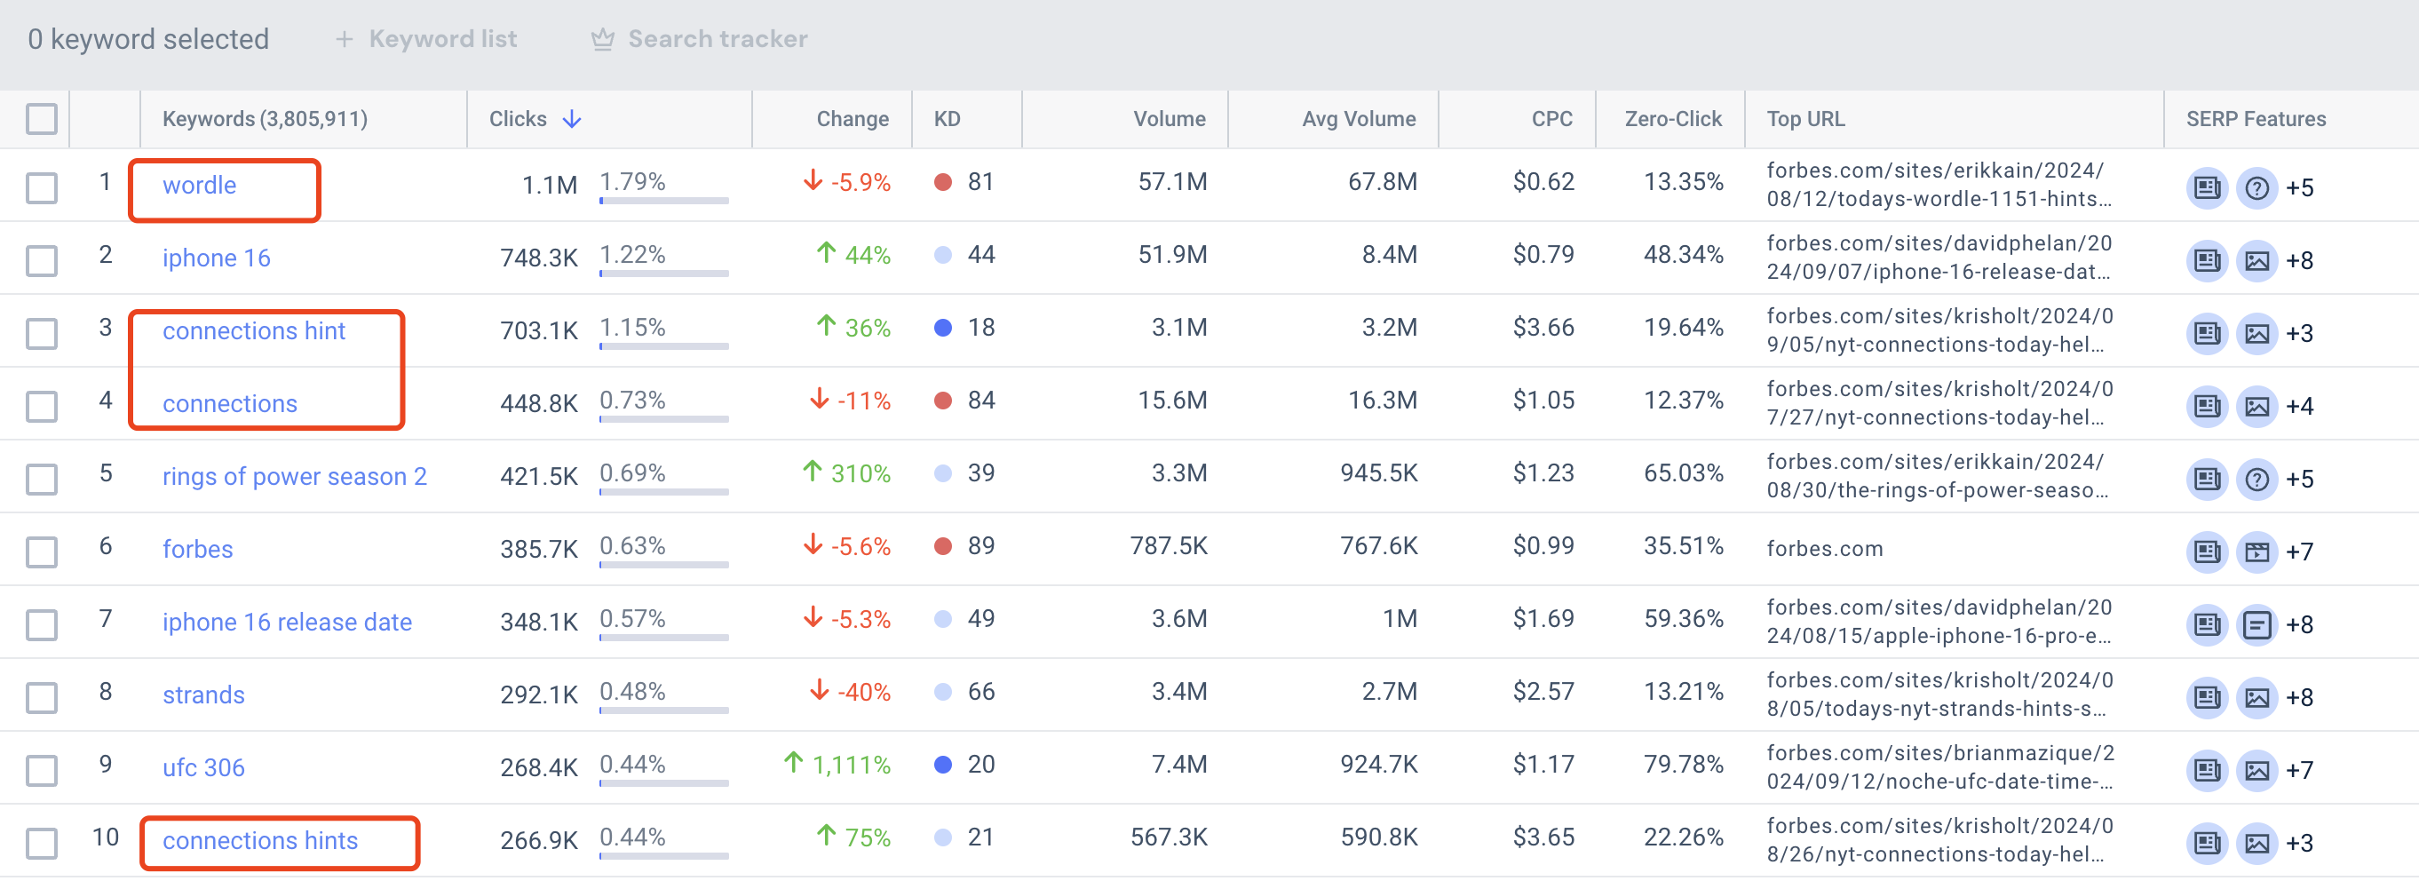This screenshot has height=881, width=2419.
Task: Click the Avg Volume column header
Action: [1358, 119]
